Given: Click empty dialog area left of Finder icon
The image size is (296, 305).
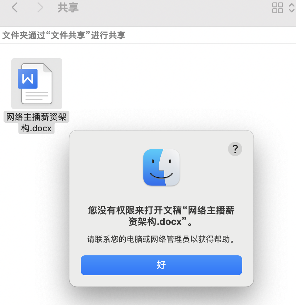Looking at the screenshot, I should (107, 167).
